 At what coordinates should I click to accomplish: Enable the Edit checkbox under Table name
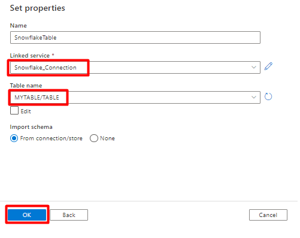pos(14,110)
